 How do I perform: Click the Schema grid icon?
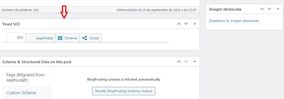pos(60,38)
